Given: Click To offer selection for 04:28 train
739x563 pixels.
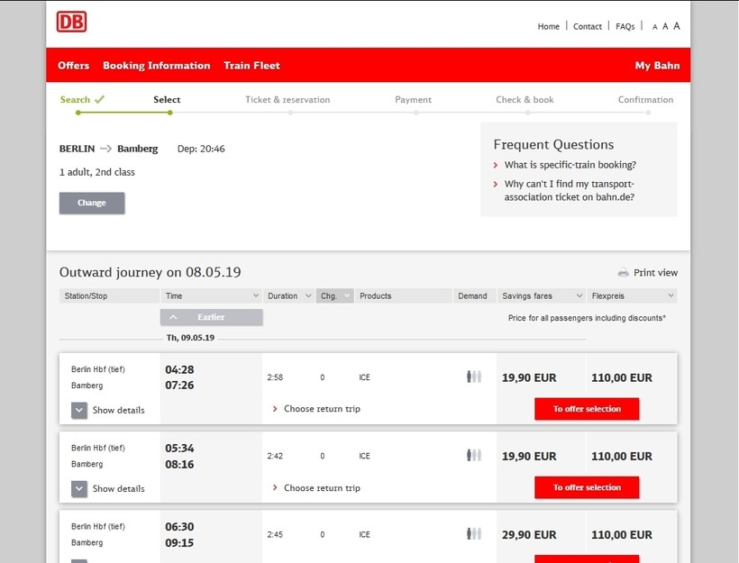Looking at the screenshot, I should tap(587, 409).
